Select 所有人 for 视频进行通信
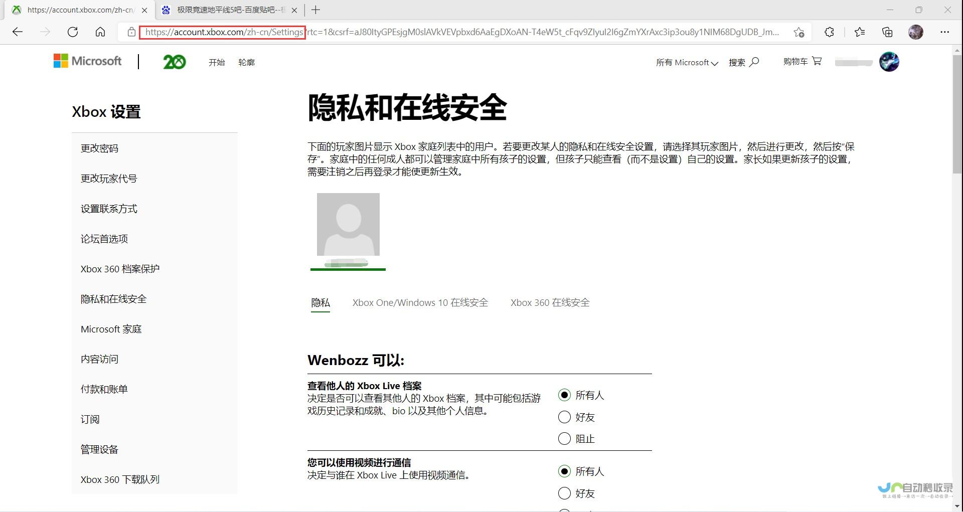The height and width of the screenshot is (512, 963). coord(564,471)
